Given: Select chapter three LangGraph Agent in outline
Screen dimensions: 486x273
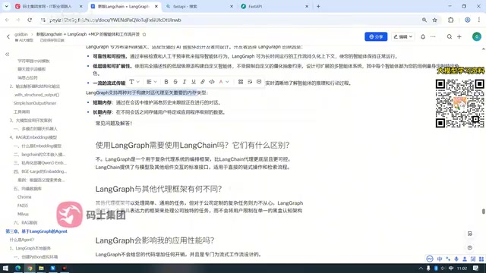Looking at the screenshot, I should (36, 231).
